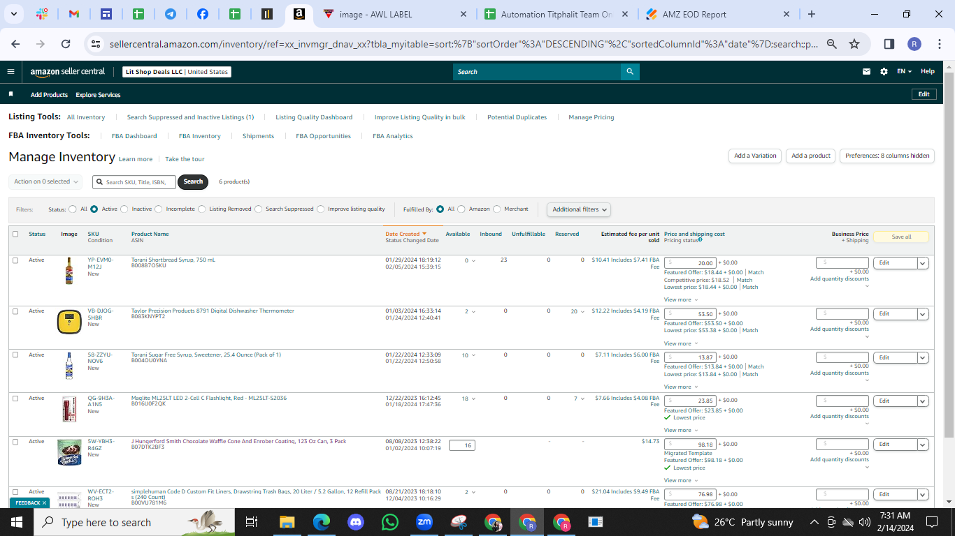The height and width of the screenshot is (536, 955).
Task: Open WhatsApp from the taskbar
Action: tap(389, 522)
